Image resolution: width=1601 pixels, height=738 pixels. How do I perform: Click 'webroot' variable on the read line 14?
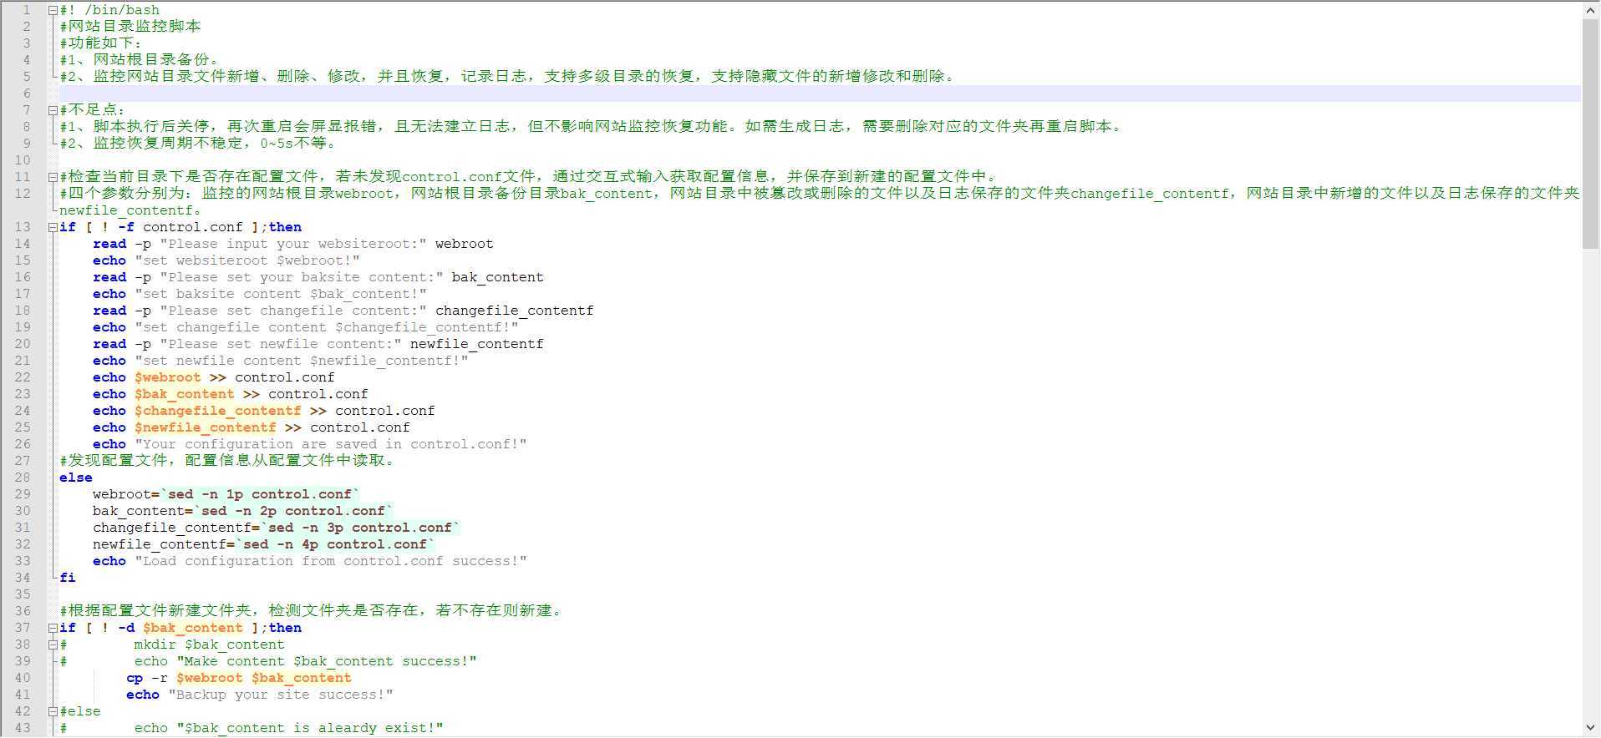pyautogui.click(x=464, y=244)
